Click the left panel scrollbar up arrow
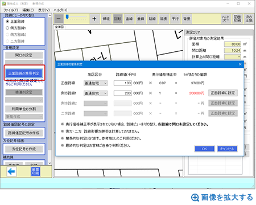Screen dimensions: 256x205 pos(49,15)
